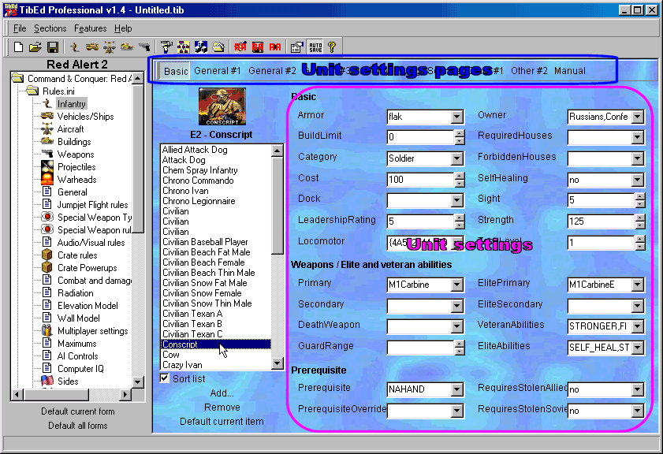The height and width of the screenshot is (454, 663).
Task: Click the buildings toolbar icon
Action: click(126, 47)
